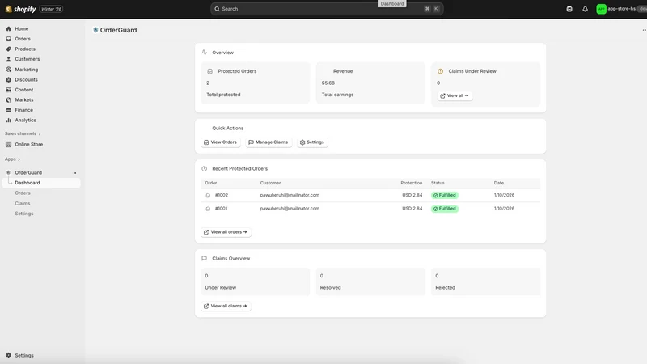This screenshot has width=647, height=364.
Task: Click the Customers person icon
Action: 9,59
